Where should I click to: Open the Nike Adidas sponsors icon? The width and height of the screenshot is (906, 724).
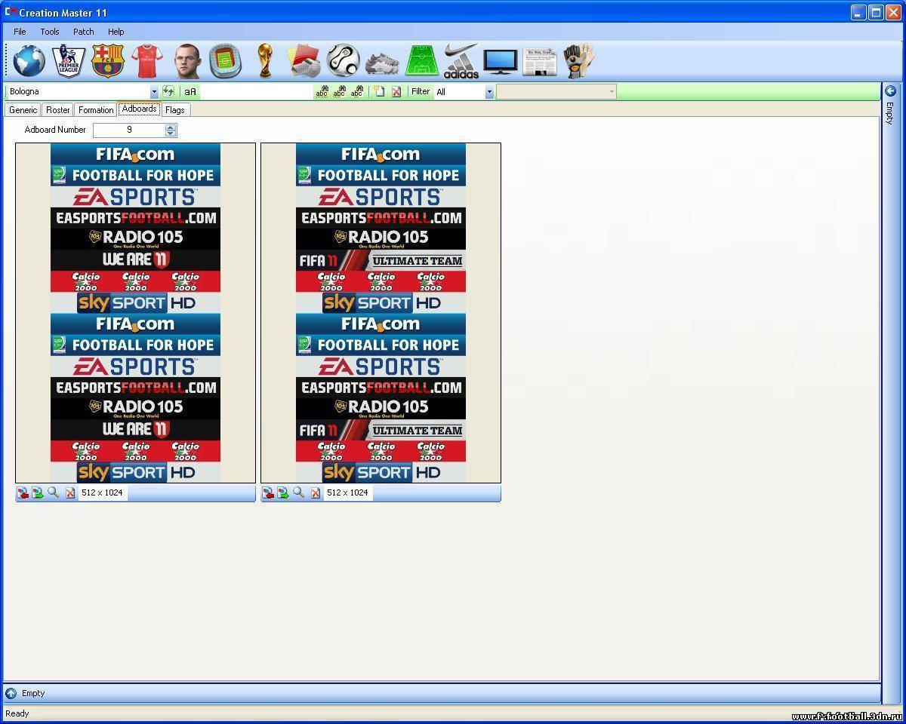(461, 60)
